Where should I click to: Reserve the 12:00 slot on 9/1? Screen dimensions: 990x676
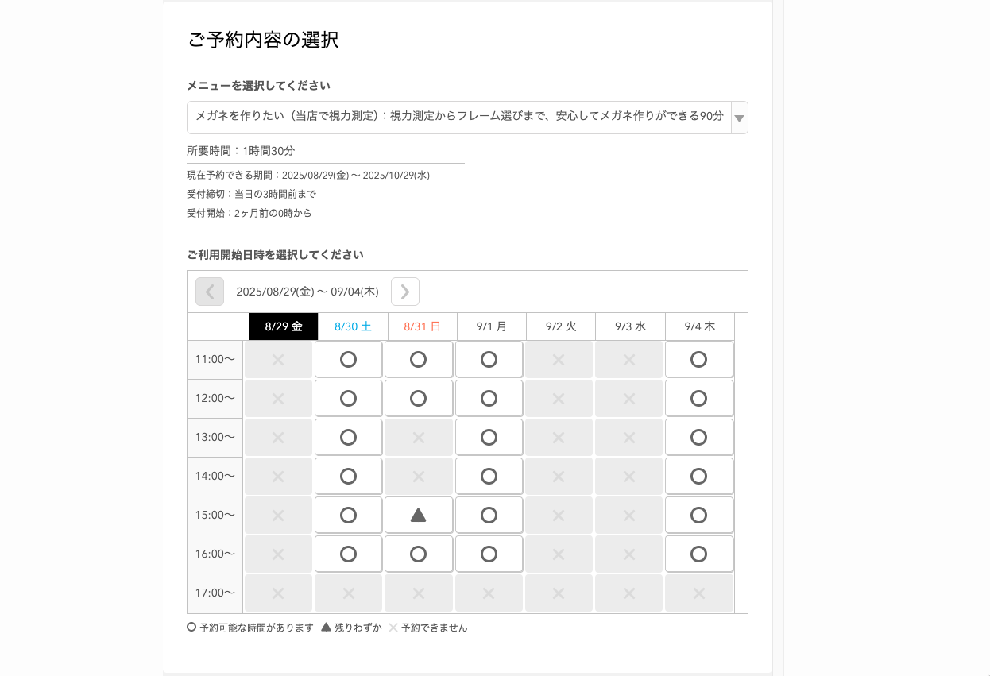tap(489, 398)
